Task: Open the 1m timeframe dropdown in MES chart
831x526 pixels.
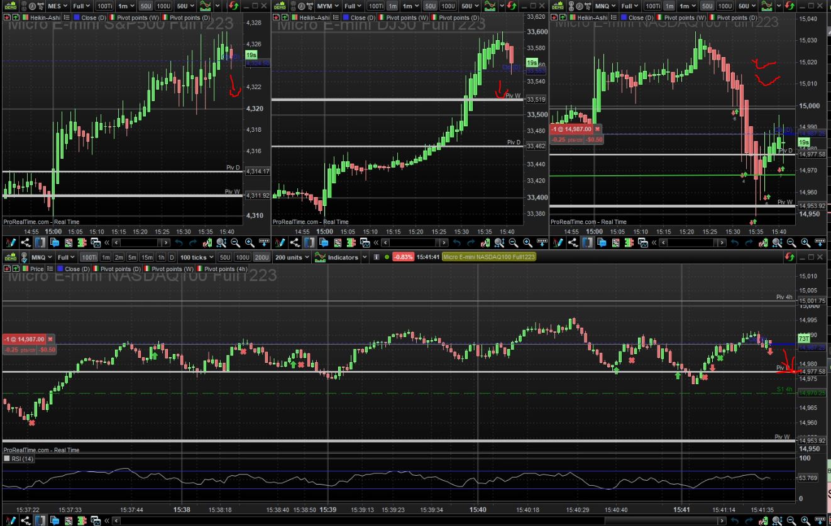Action: click(125, 6)
